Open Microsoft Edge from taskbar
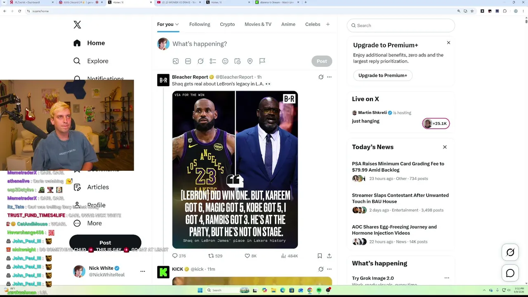This screenshot has width=528, height=297. pos(283,290)
